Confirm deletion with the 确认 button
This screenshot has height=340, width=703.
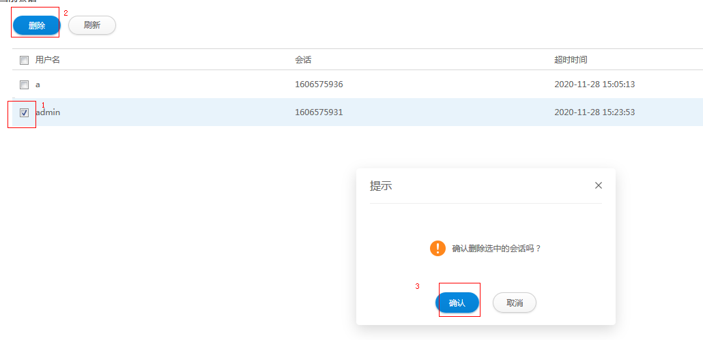[x=457, y=303]
